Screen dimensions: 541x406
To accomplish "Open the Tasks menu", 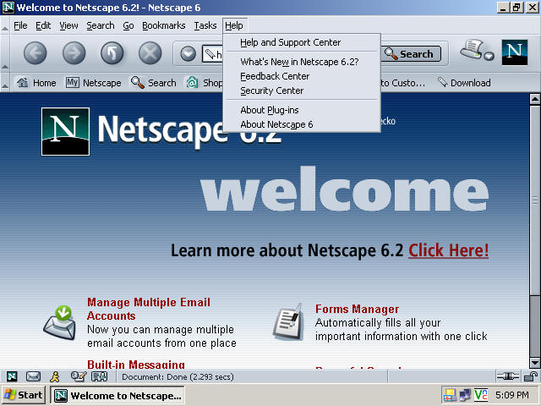I will click(x=205, y=25).
